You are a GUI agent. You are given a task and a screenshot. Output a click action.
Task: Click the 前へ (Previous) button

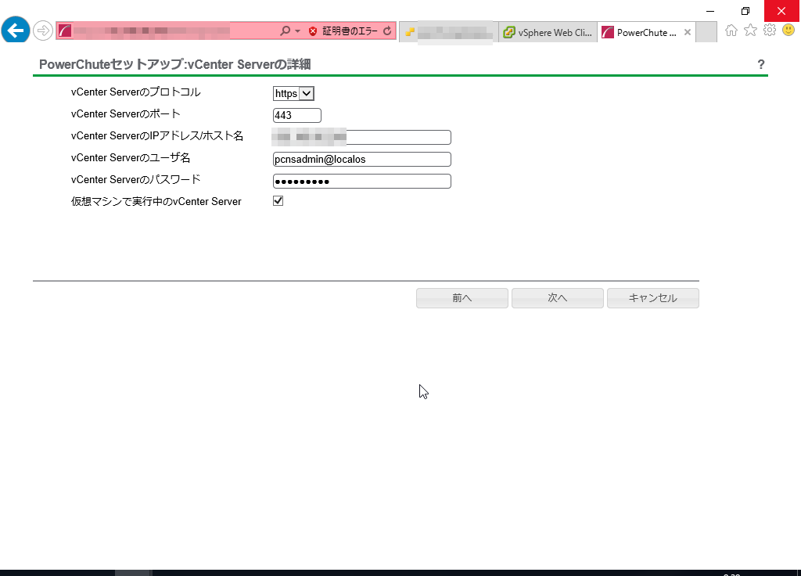click(x=462, y=298)
